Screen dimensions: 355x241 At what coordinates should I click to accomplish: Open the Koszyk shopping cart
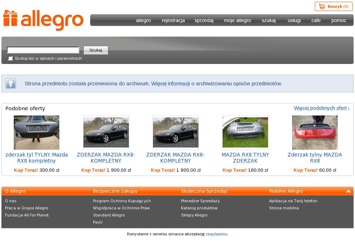click(x=333, y=6)
